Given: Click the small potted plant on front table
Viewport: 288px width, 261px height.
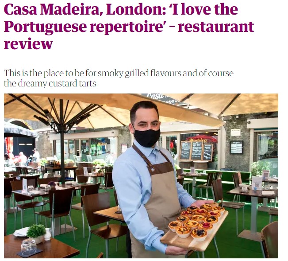Looking at the screenshot, I should [36, 233].
